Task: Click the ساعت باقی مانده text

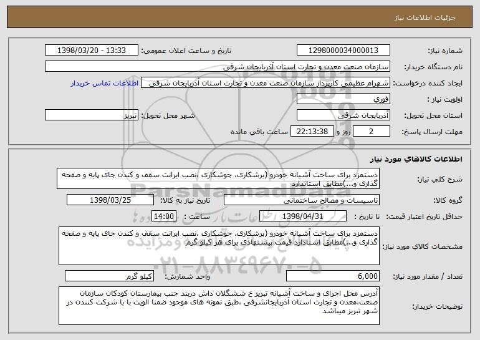Action: (x=259, y=132)
